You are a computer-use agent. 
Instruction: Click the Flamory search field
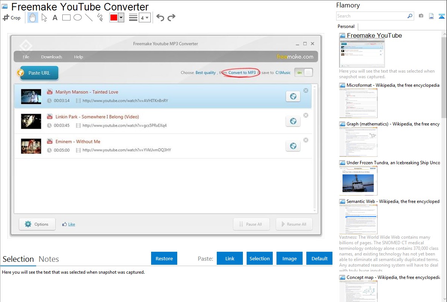(371, 16)
